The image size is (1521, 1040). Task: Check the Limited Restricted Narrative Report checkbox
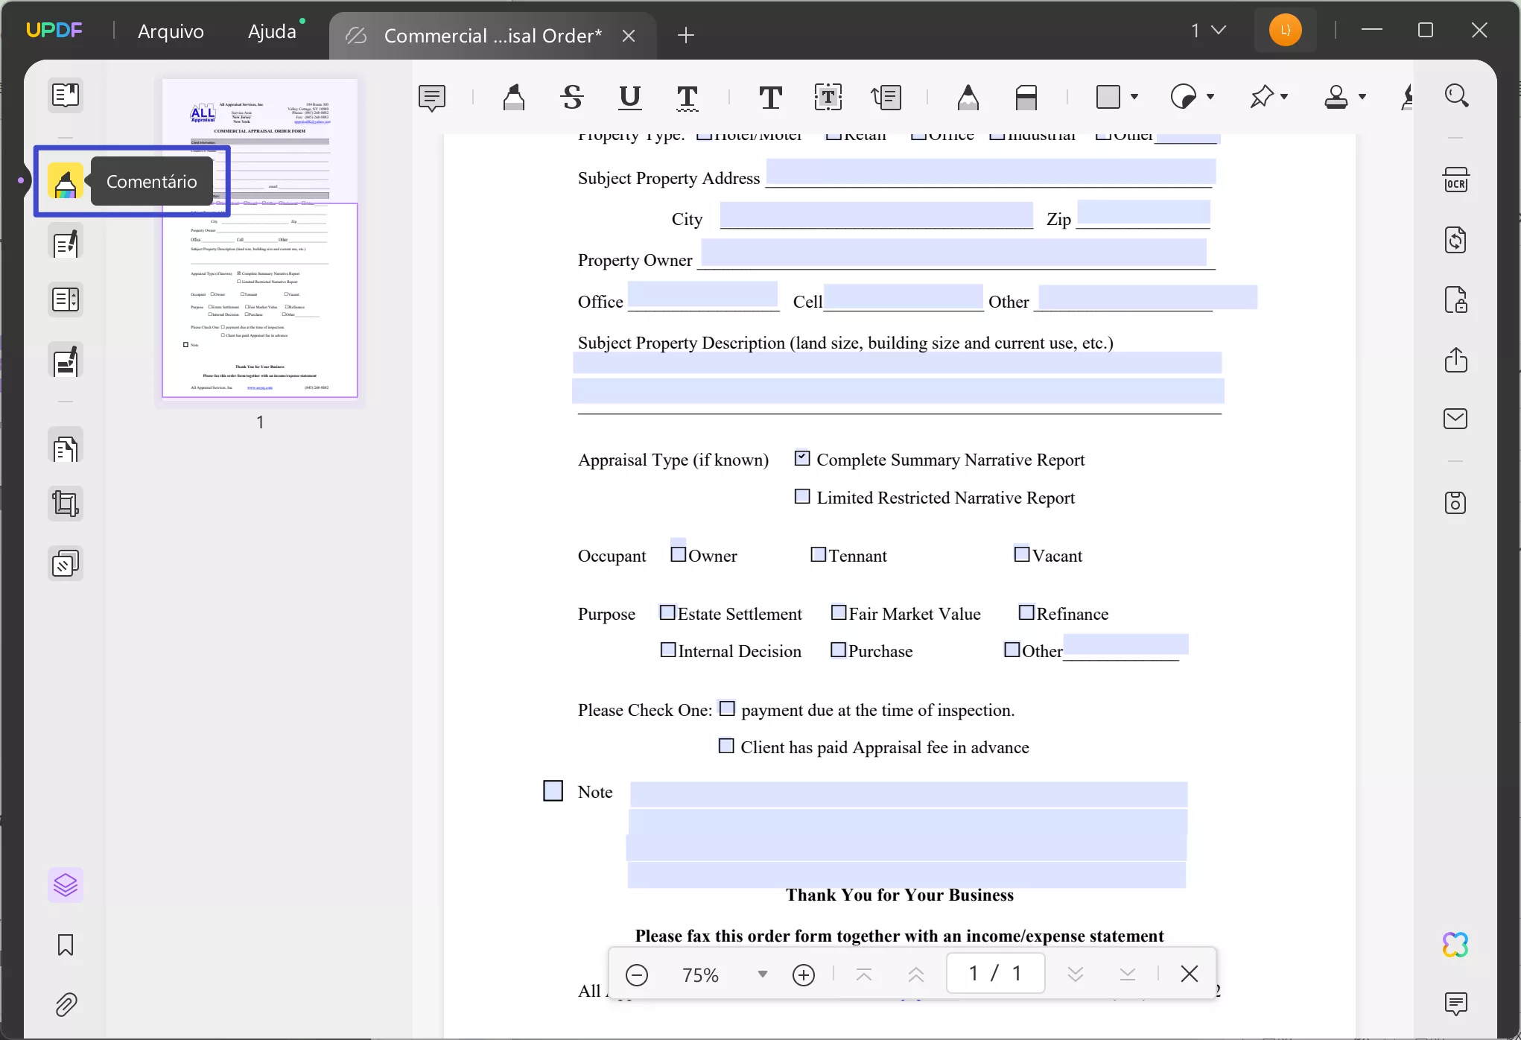(803, 496)
